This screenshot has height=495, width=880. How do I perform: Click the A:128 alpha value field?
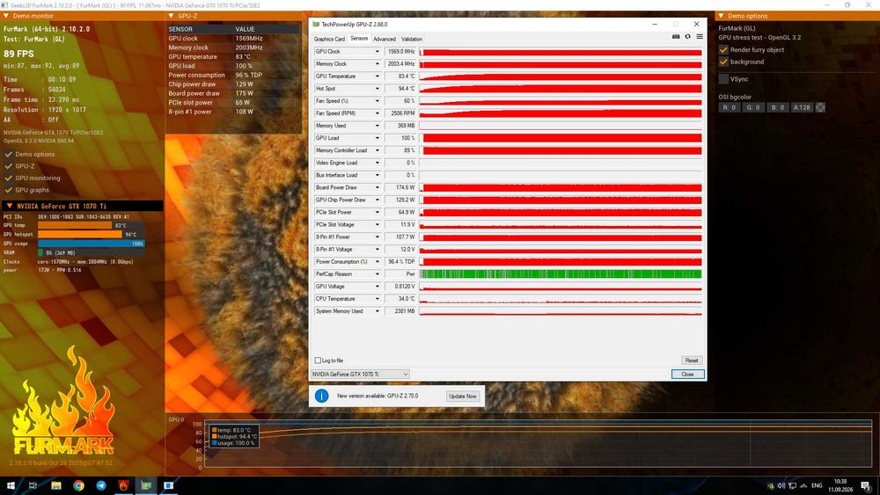(x=802, y=107)
